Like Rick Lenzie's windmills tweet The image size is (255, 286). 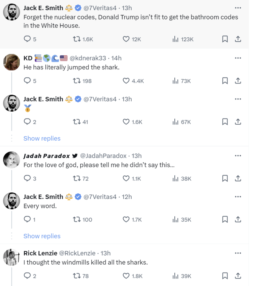[x=126, y=276]
